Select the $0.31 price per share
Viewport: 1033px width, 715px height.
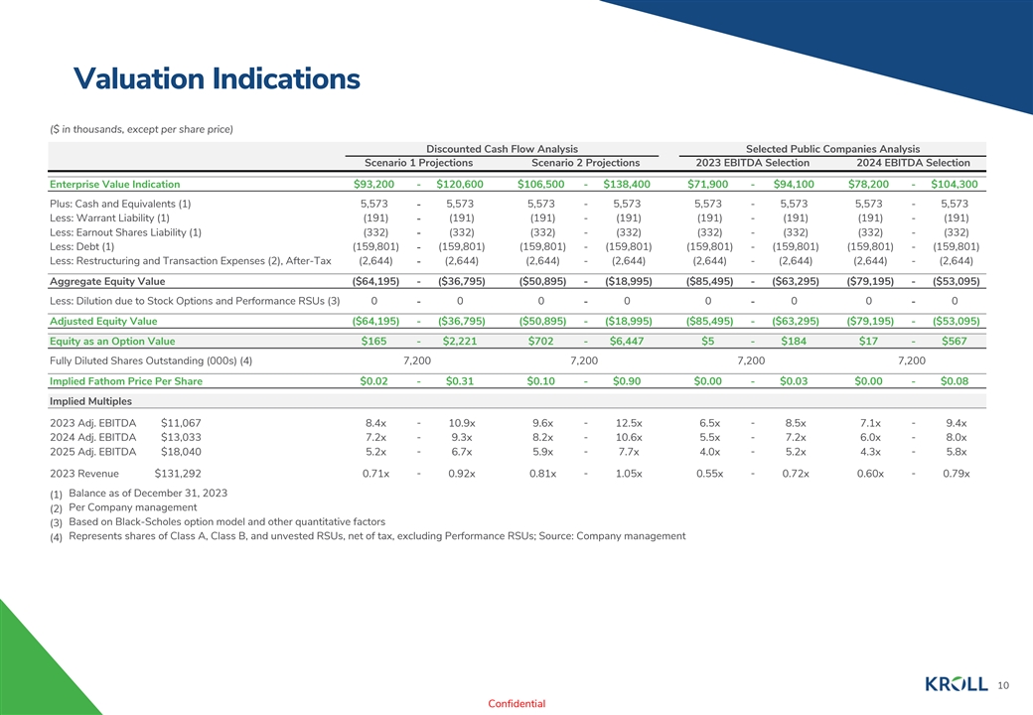pyautogui.click(x=460, y=381)
